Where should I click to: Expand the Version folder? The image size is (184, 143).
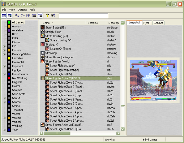pos(4,118)
